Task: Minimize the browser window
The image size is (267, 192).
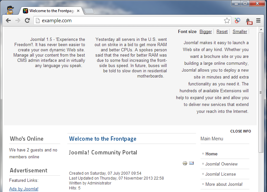Action: [x=236, y=3]
